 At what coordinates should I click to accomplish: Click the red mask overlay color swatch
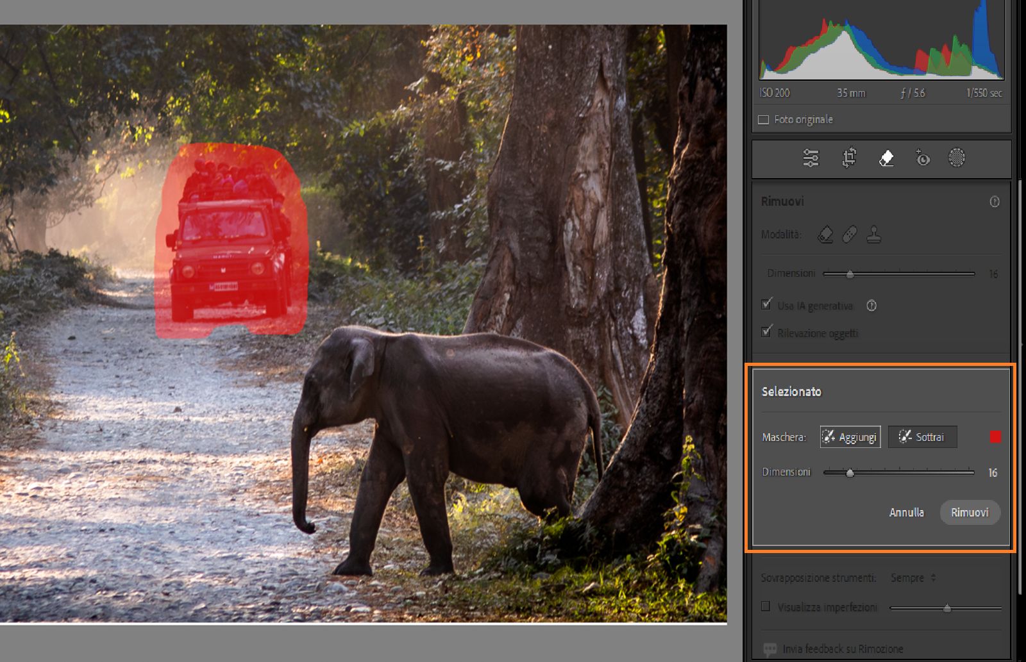(995, 437)
